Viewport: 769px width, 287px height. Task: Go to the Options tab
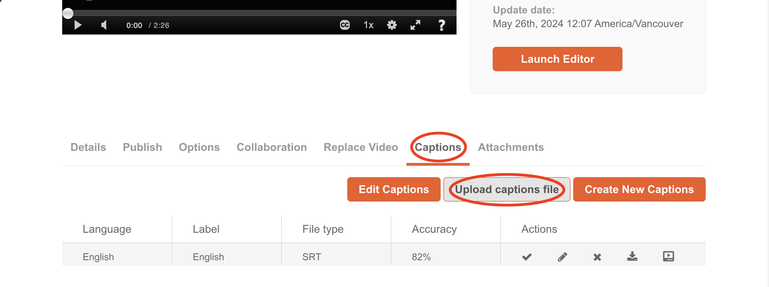point(199,147)
